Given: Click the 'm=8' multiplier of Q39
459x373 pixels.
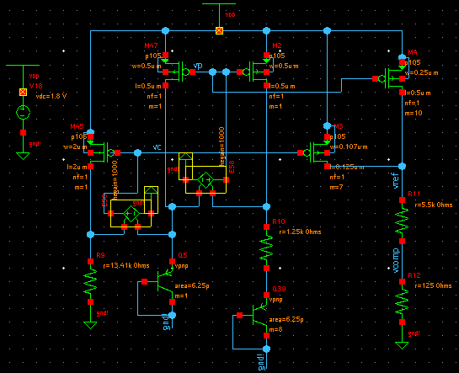Looking at the screenshot, I should click(275, 329).
